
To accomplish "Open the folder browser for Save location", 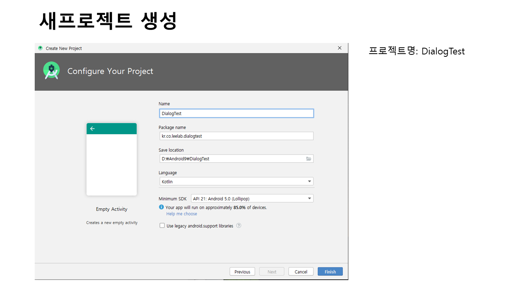I will (309, 159).
